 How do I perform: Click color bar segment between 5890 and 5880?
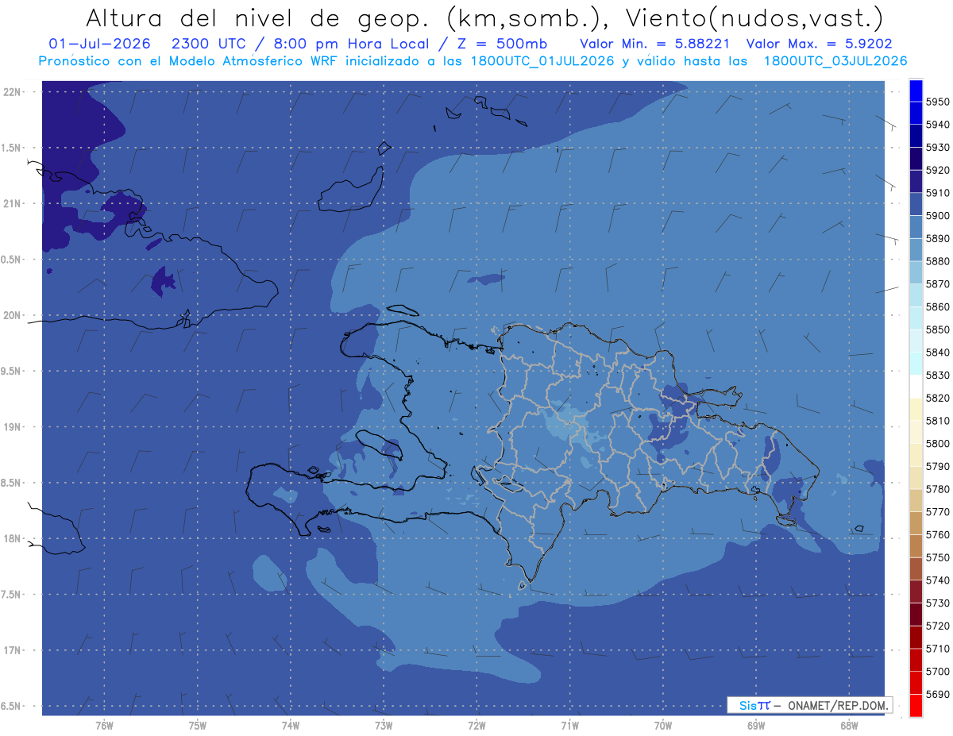(x=915, y=250)
